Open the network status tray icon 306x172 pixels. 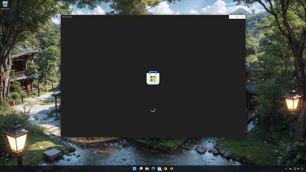click(295, 169)
